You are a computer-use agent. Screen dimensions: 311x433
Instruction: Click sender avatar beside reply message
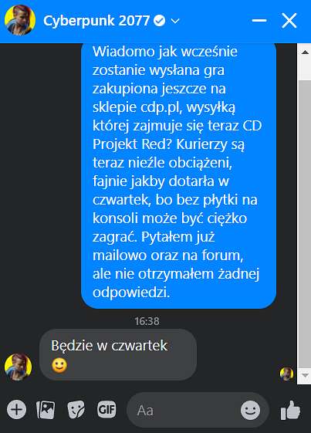tap(19, 367)
